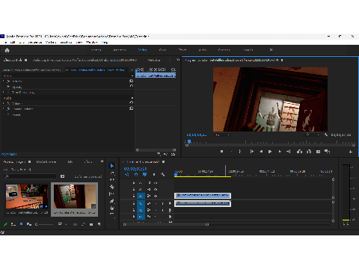Expand Volume audio effect
Viewport: 359px width, 269px height.
[x=4, y=103]
